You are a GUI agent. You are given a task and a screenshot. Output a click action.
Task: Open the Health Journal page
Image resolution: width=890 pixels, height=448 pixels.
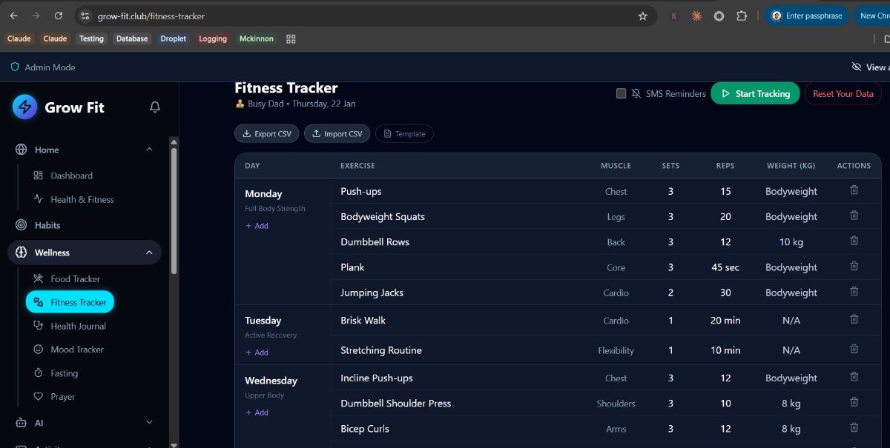tap(78, 326)
